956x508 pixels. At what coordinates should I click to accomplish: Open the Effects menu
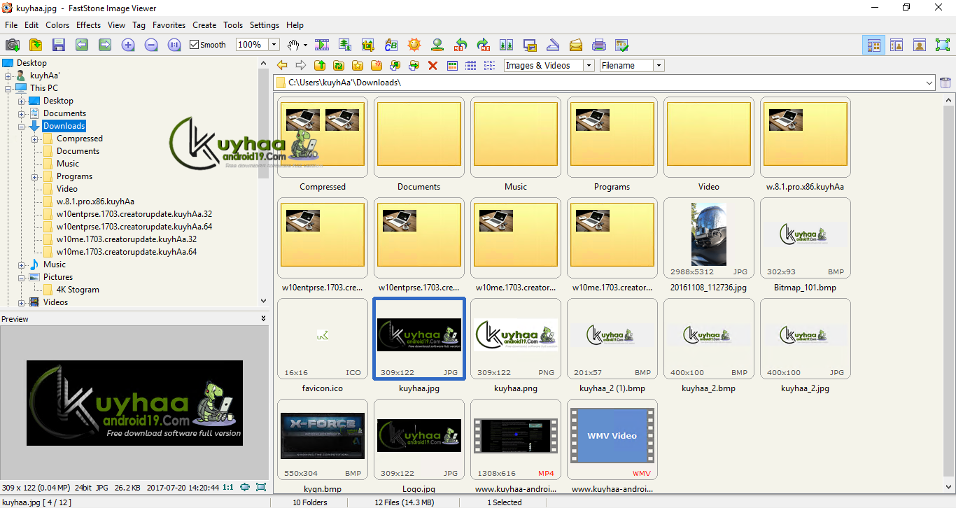(89, 25)
